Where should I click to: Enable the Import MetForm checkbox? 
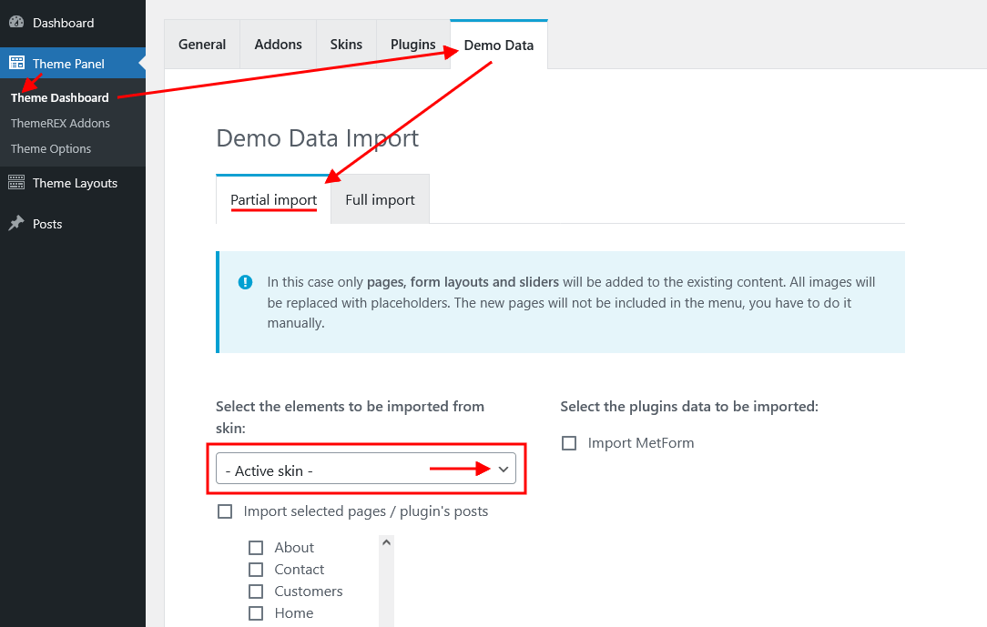pyautogui.click(x=569, y=443)
